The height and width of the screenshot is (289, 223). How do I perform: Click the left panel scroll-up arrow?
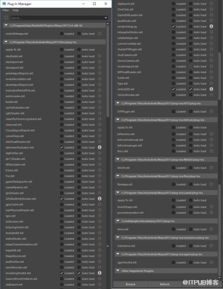pyautogui.click(x=107, y=24)
